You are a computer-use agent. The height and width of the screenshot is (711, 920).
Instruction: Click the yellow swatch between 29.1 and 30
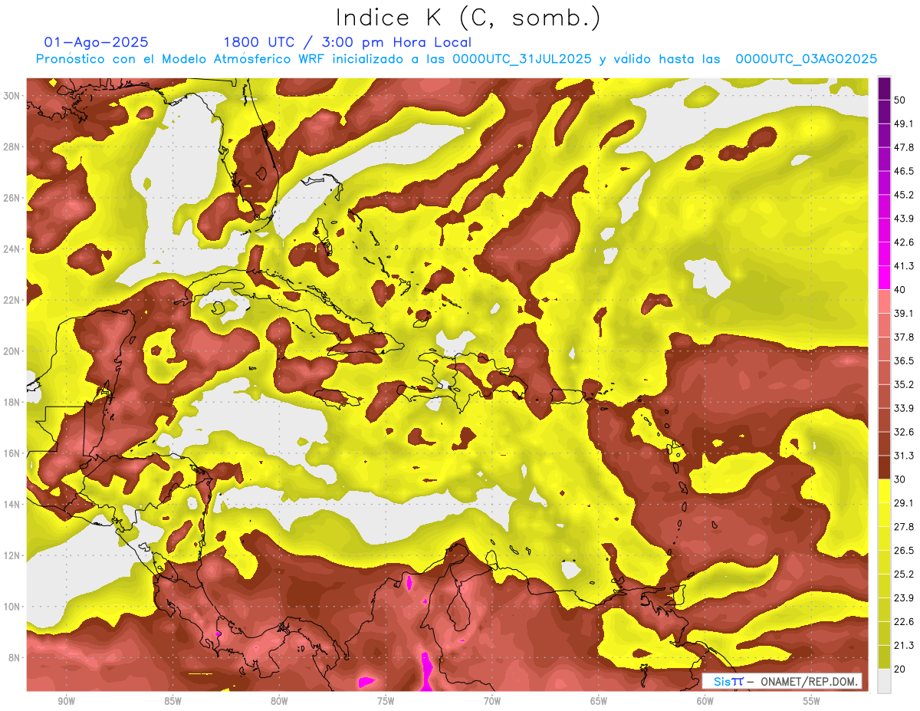[884, 491]
